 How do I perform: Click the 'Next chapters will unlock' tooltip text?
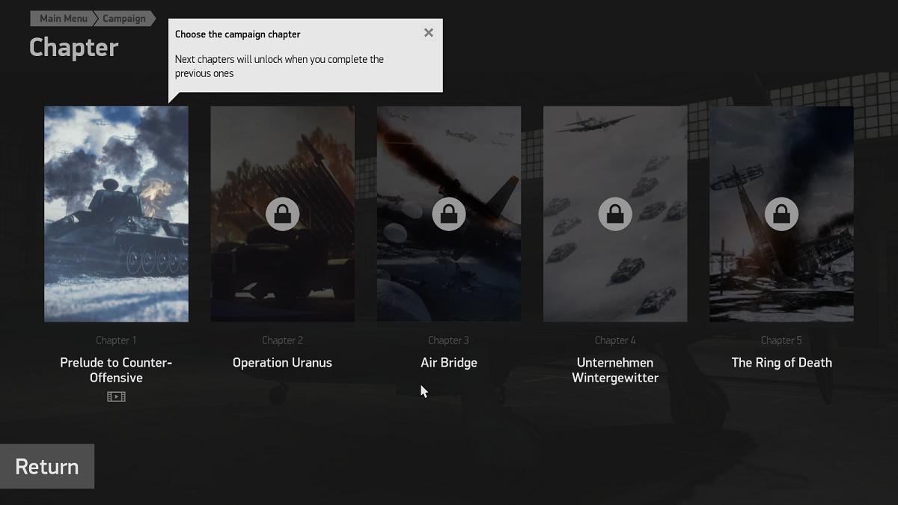[279, 66]
